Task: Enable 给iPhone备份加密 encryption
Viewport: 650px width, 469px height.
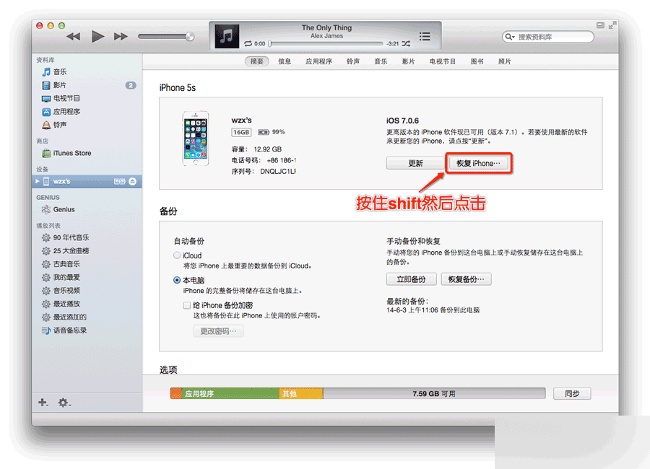Action: 186,304
